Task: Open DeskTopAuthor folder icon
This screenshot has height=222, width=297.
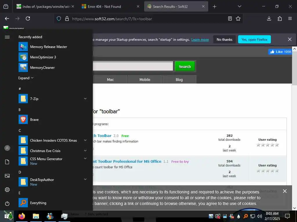Action: point(23,182)
